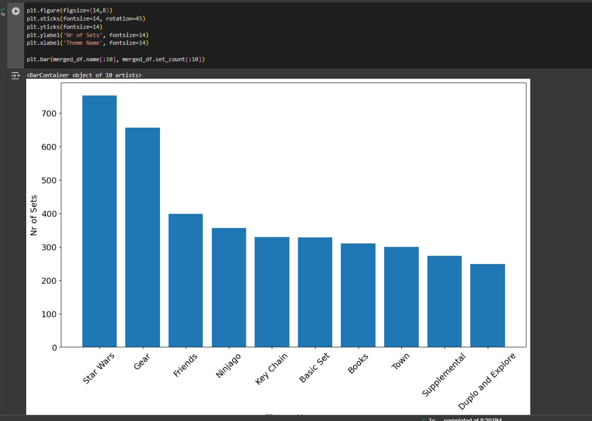Click the Star Wars bar in the chart
Screen dimensions: 592x421
99,221
